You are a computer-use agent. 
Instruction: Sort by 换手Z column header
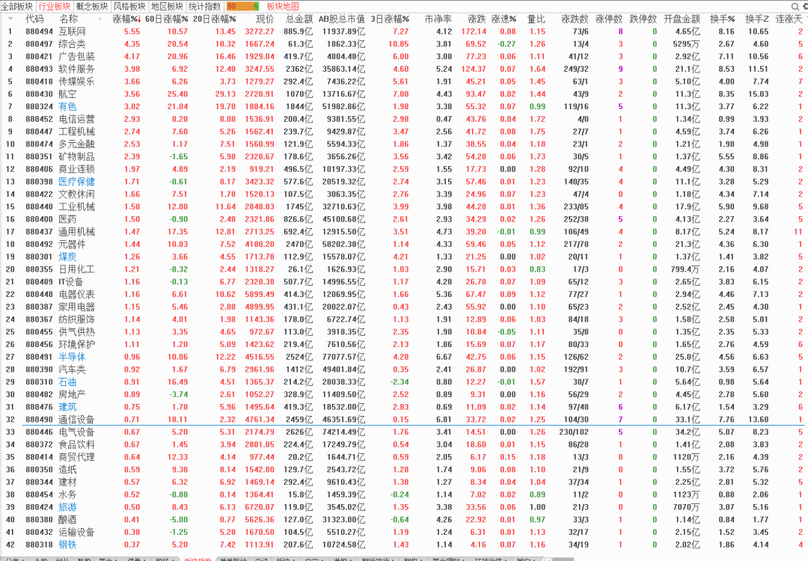click(x=757, y=19)
